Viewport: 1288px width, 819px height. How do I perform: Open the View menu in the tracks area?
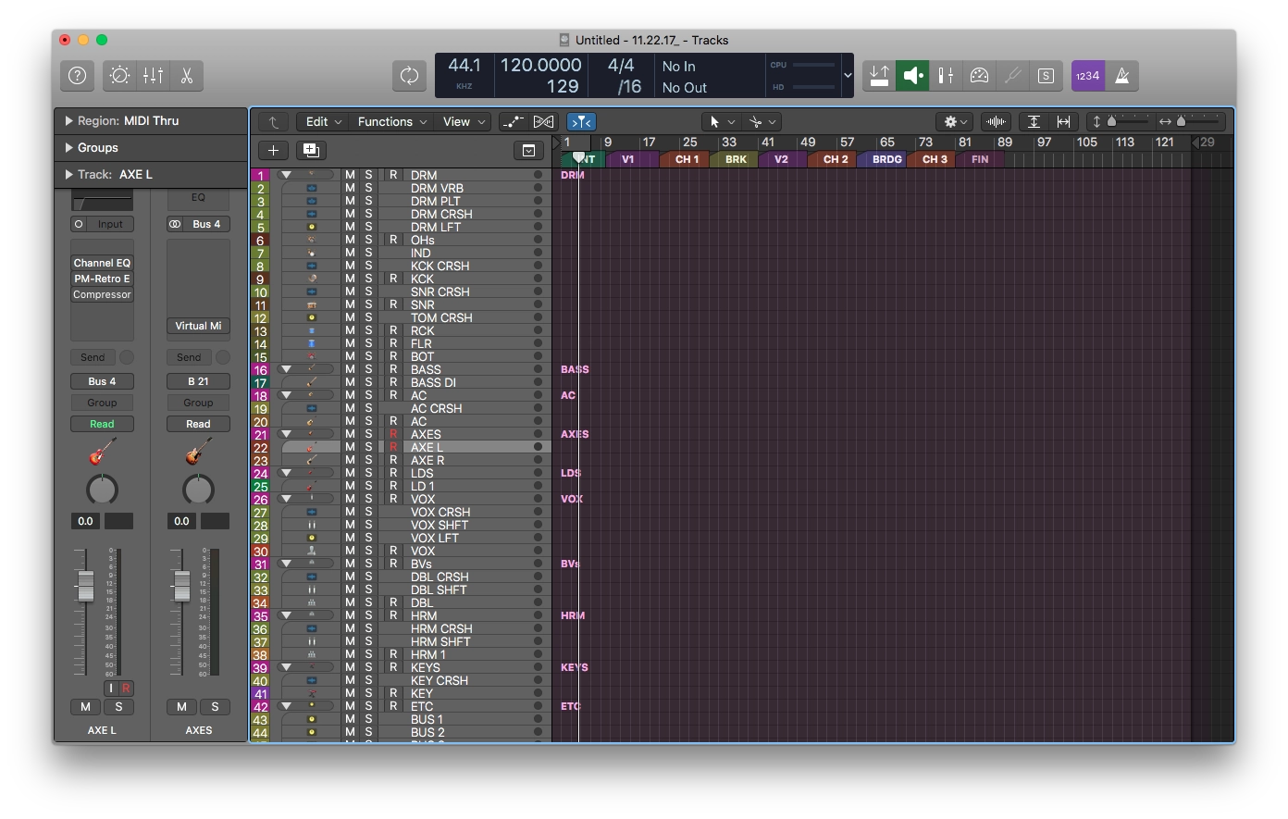(464, 122)
